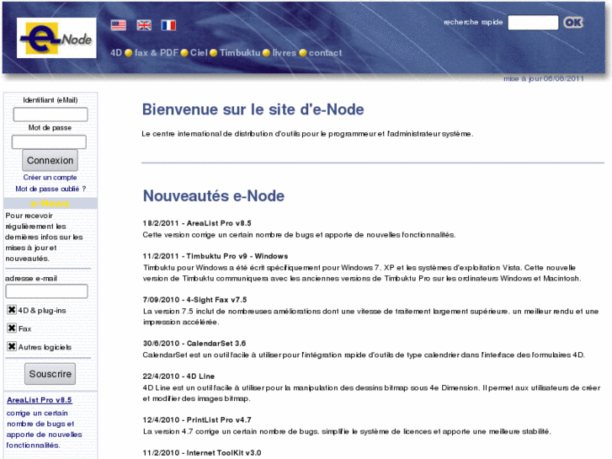Click the Internet ToolKit v3.0 headline
Screen dimensions: 612x459
point(202,453)
